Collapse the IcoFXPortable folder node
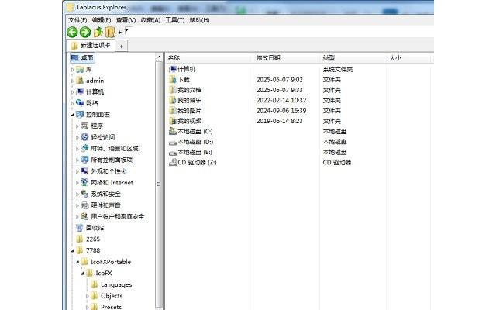 (x=77, y=262)
